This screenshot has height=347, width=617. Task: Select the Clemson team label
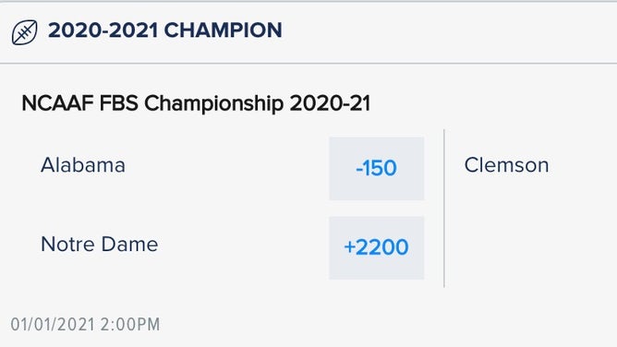[x=506, y=165]
